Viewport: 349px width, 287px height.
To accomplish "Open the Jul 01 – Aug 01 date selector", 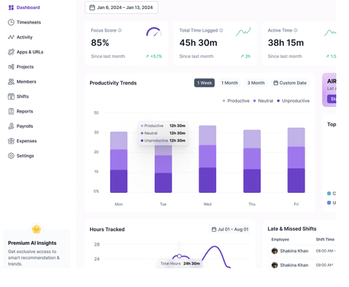I will pos(230,229).
